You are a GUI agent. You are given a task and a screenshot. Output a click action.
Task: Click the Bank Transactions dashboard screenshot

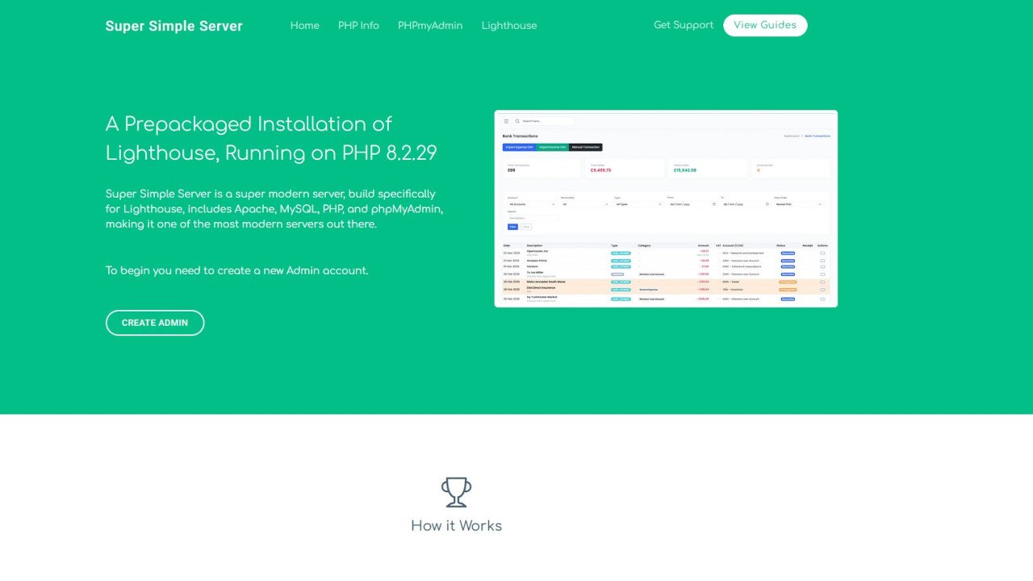click(666, 242)
